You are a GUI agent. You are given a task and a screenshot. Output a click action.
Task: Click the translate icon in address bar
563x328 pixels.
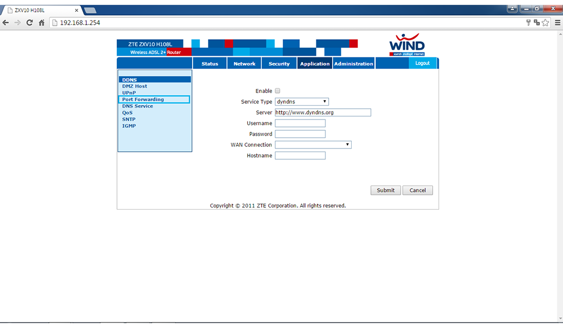(x=536, y=23)
